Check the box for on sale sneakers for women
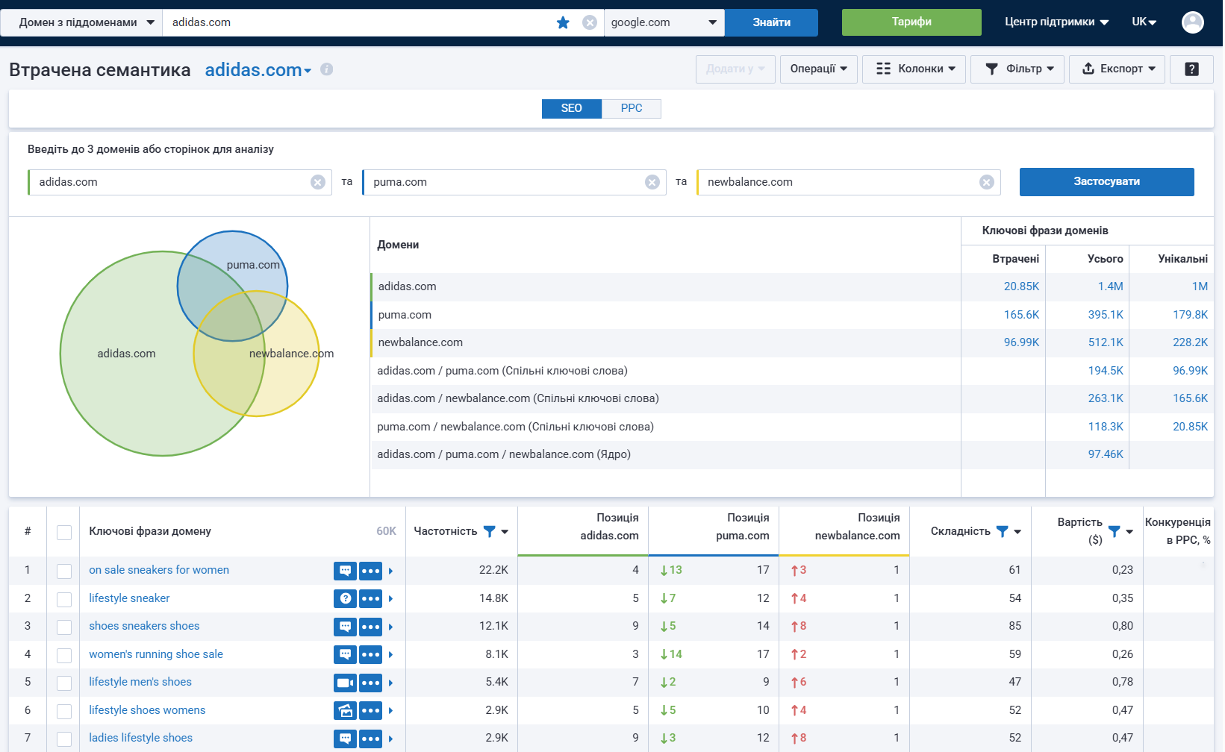1225x752 pixels. point(64,571)
